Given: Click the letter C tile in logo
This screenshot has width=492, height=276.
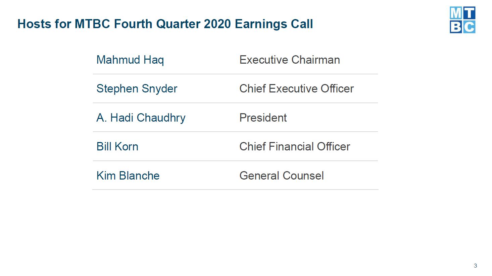Looking at the screenshot, I should (x=469, y=27).
